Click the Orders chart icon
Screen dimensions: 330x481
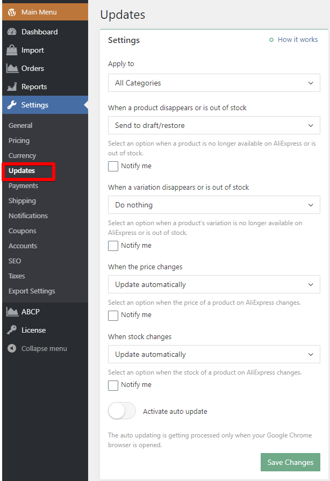pyautogui.click(x=12, y=69)
